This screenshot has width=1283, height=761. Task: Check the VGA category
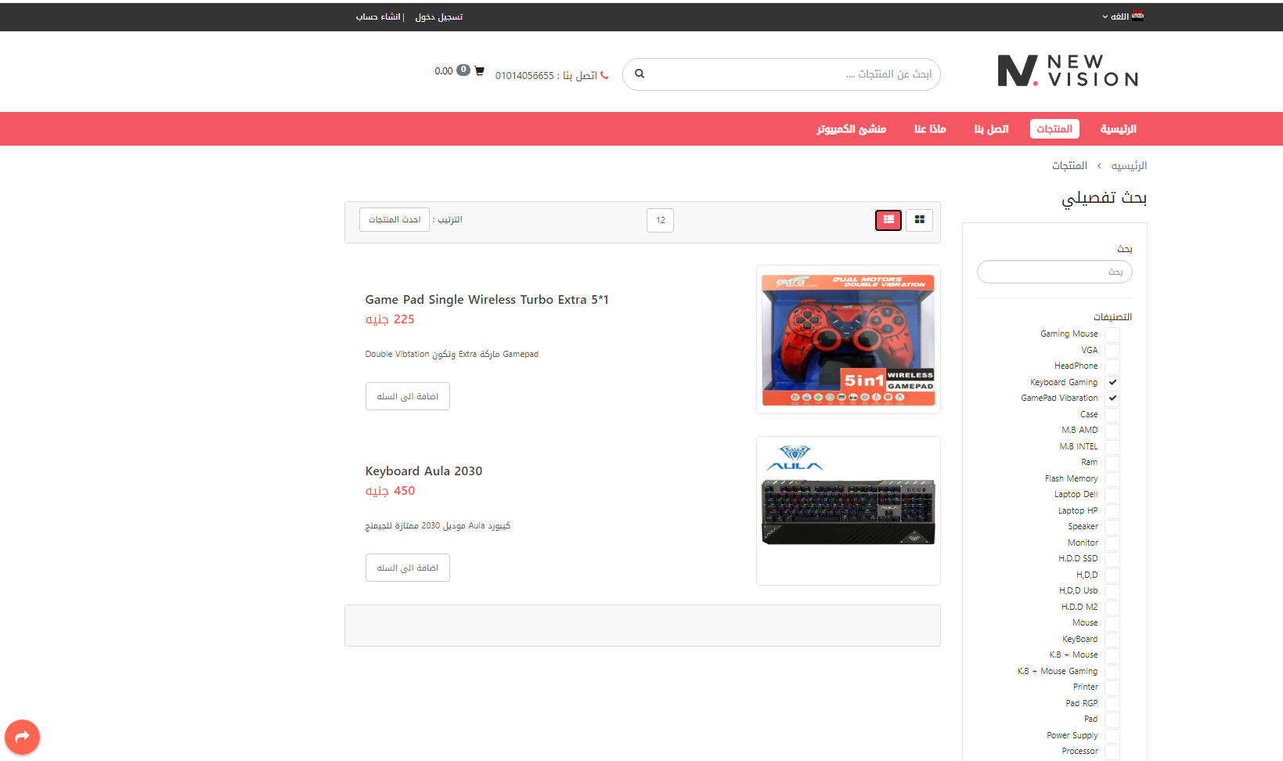click(x=1112, y=351)
